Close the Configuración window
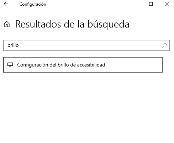Screen dimensions: 174x143 pyautogui.click(x=167, y=4)
